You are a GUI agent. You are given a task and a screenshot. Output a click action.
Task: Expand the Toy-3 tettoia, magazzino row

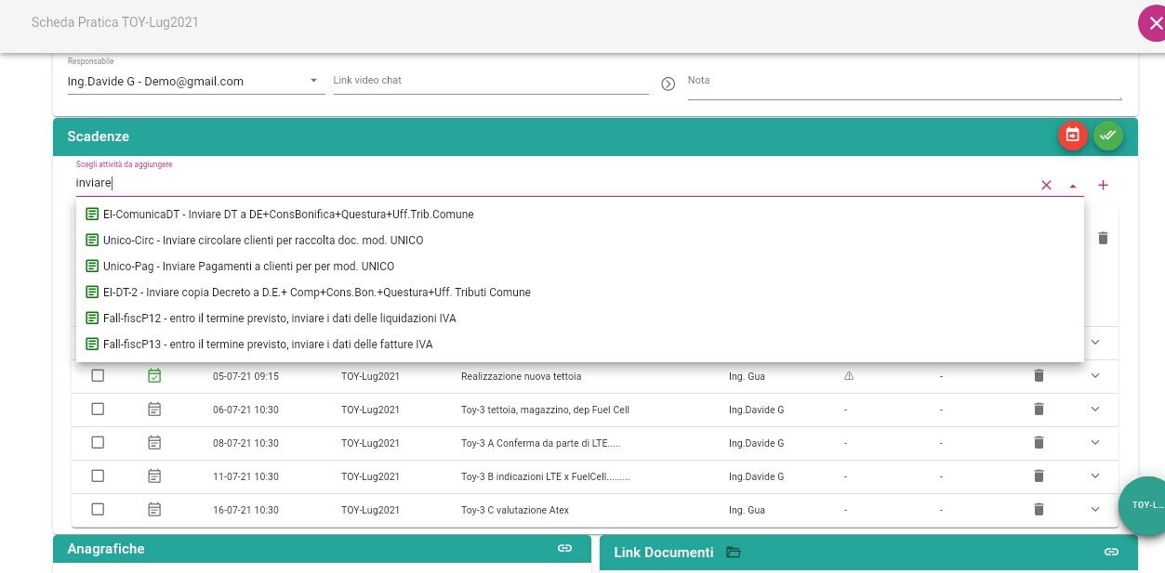click(1095, 409)
